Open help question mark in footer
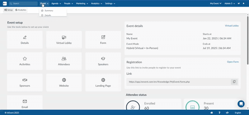The height and width of the screenshot is (115, 249). (x=219, y=113)
